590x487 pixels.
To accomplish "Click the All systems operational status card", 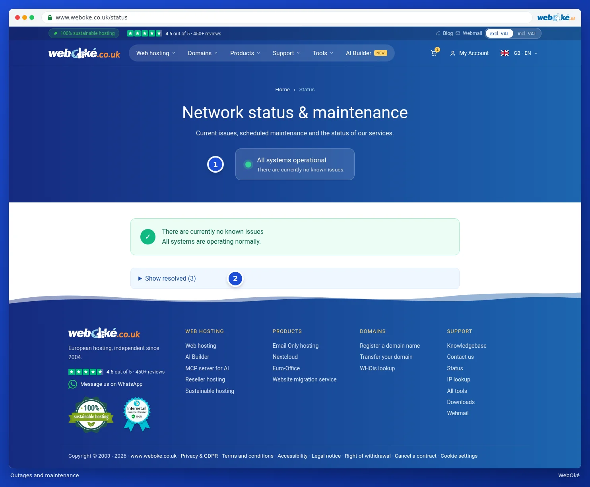I will 295,164.
